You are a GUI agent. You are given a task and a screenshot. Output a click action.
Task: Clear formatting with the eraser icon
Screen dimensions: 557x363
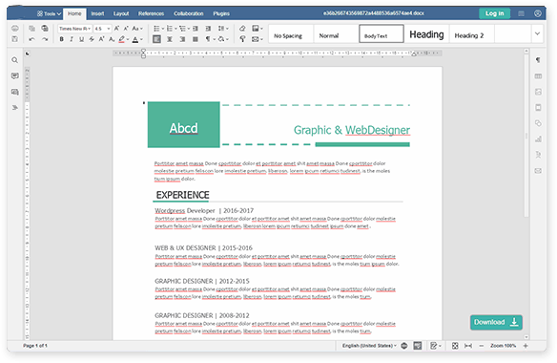(x=242, y=29)
